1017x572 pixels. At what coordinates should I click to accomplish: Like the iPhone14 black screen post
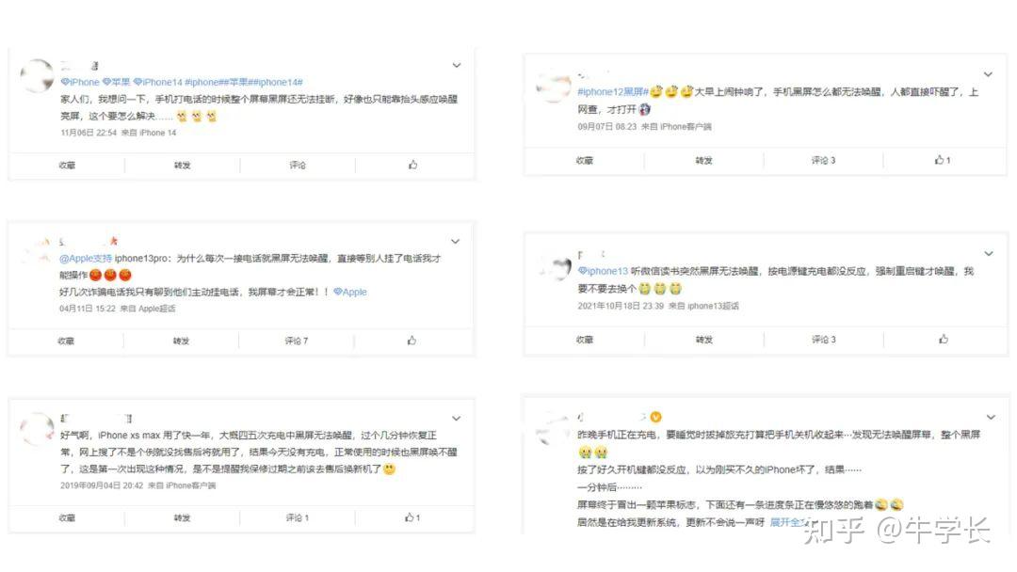pos(413,165)
